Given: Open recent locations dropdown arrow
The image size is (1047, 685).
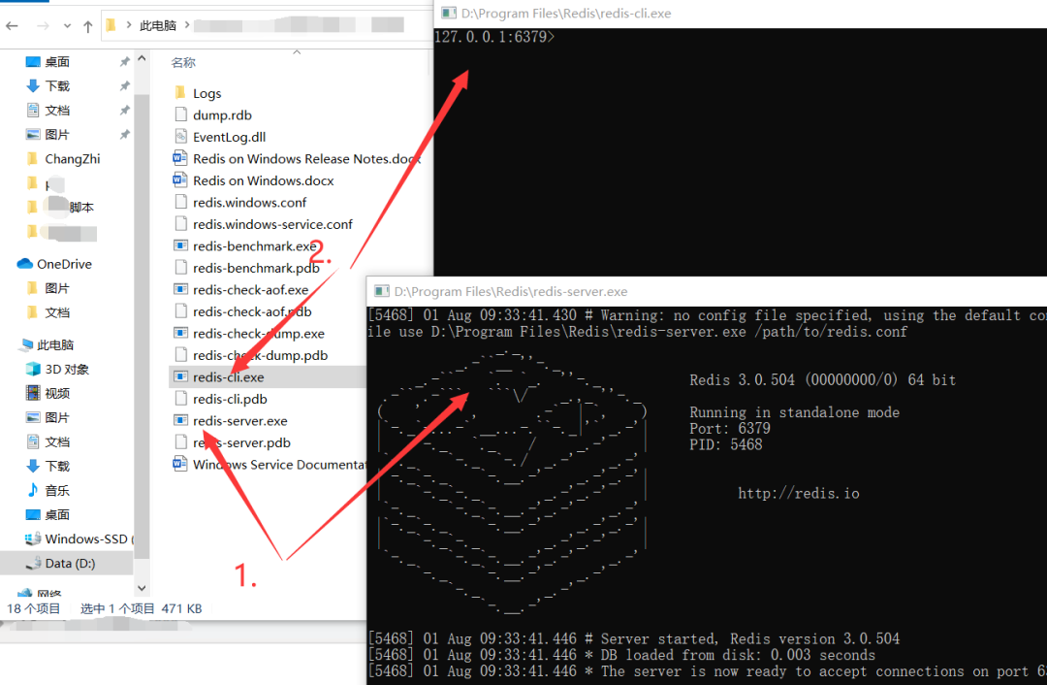Looking at the screenshot, I should (67, 27).
